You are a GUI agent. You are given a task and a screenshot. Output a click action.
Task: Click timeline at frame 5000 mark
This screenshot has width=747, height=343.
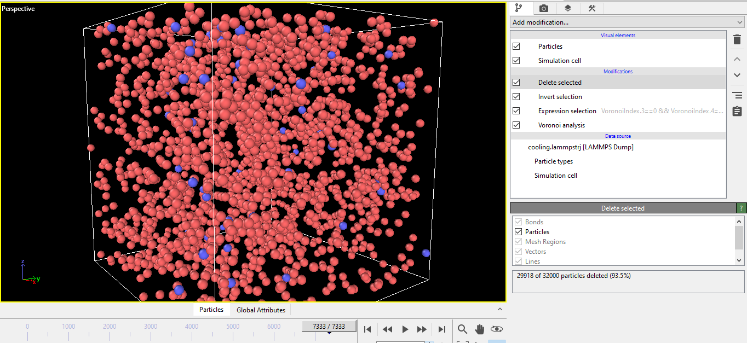click(233, 327)
